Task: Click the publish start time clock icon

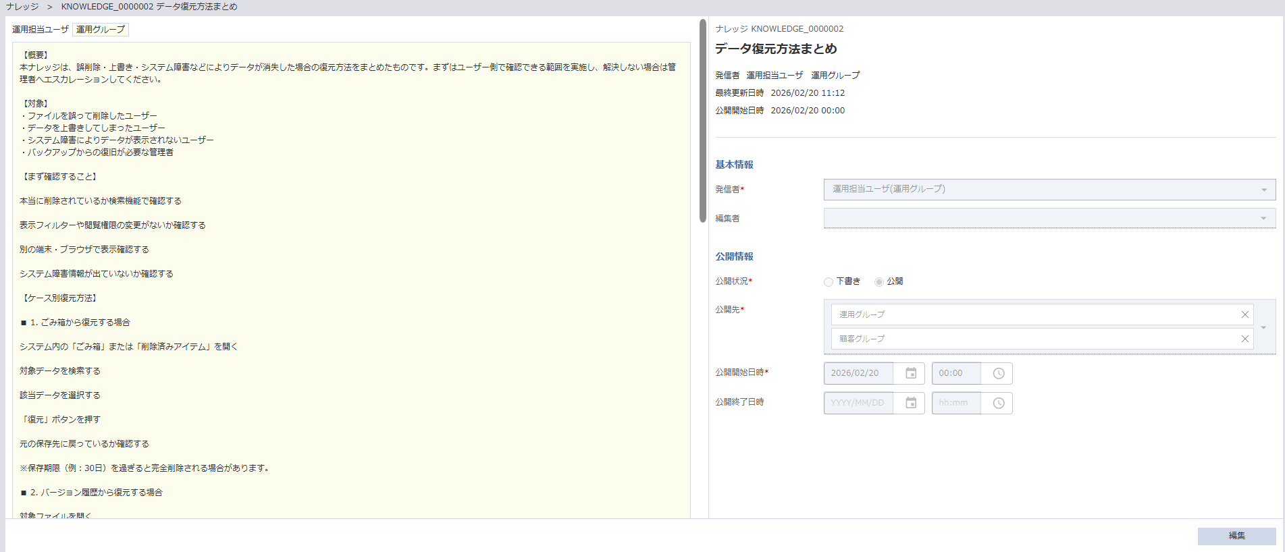Action: [998, 373]
